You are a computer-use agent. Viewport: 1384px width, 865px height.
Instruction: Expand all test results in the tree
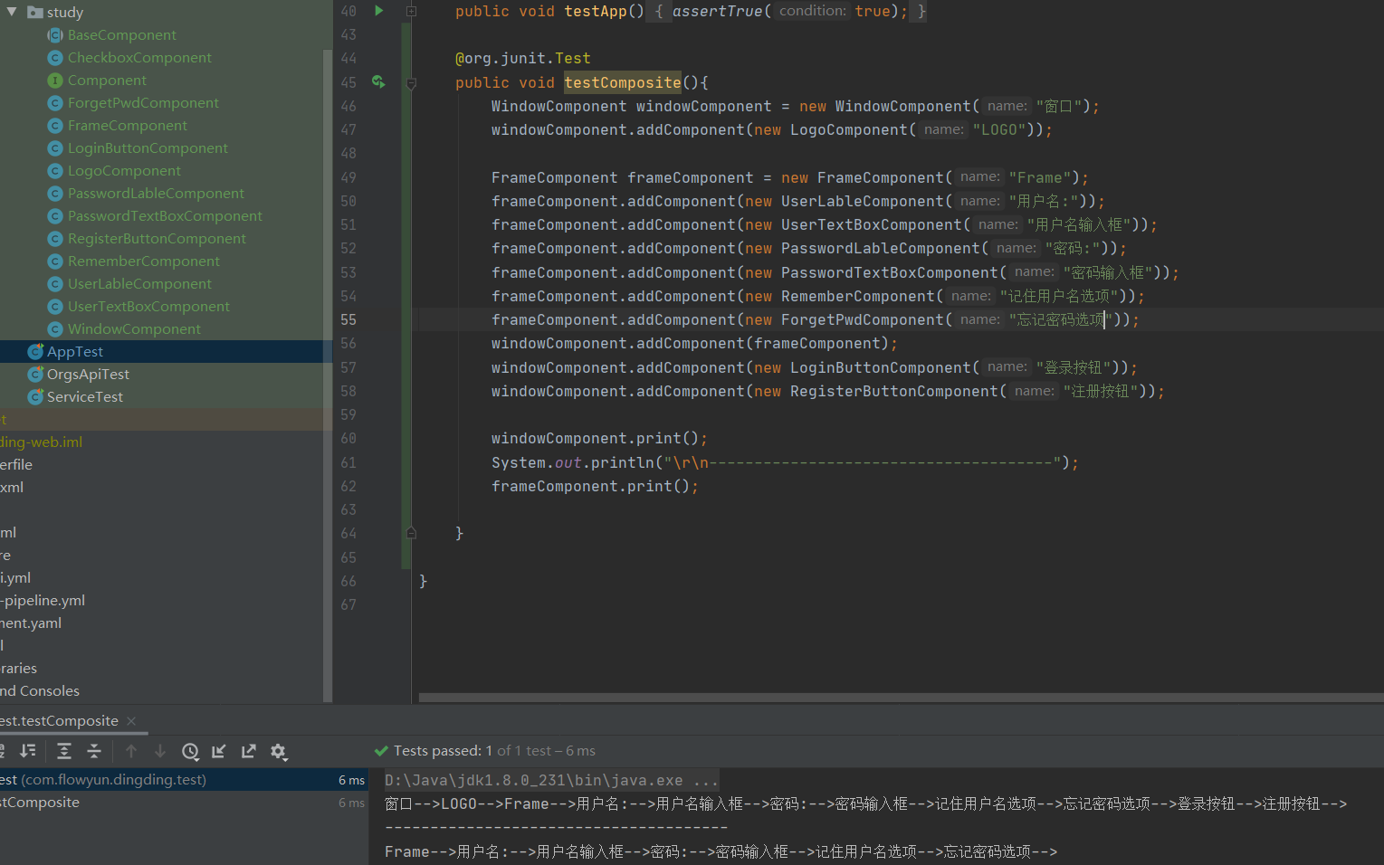(x=64, y=751)
